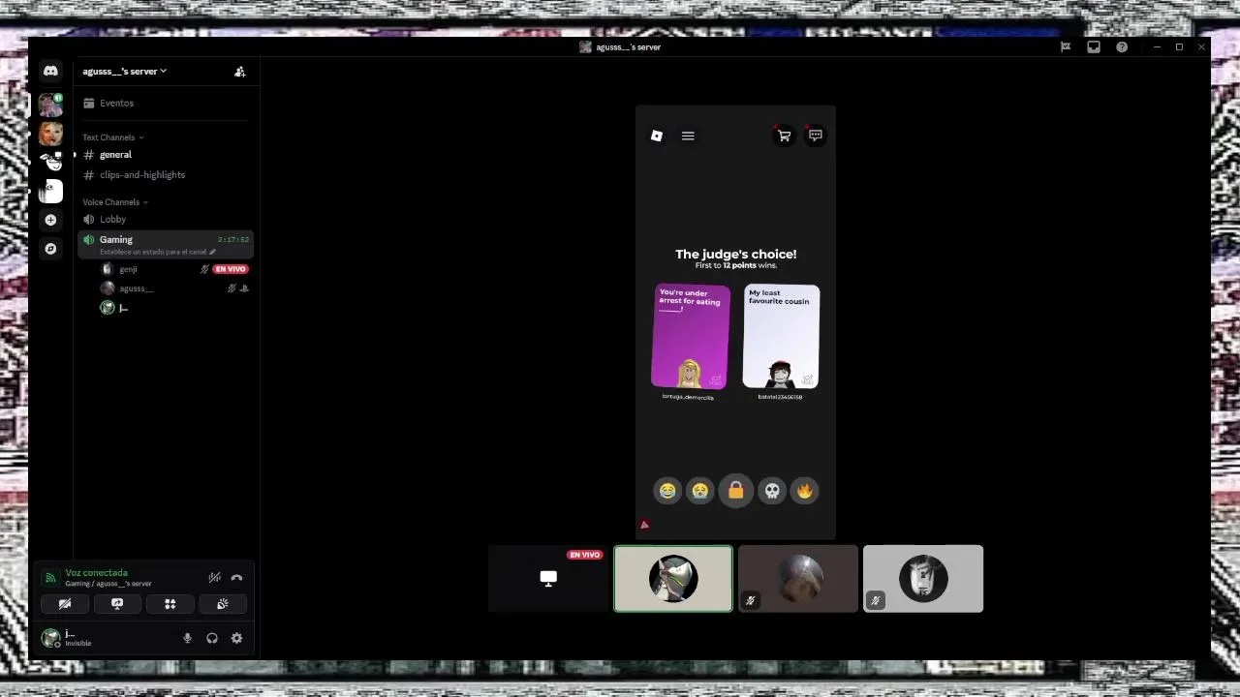Open the white-square server icon
The width and height of the screenshot is (1240, 697).
click(50, 191)
